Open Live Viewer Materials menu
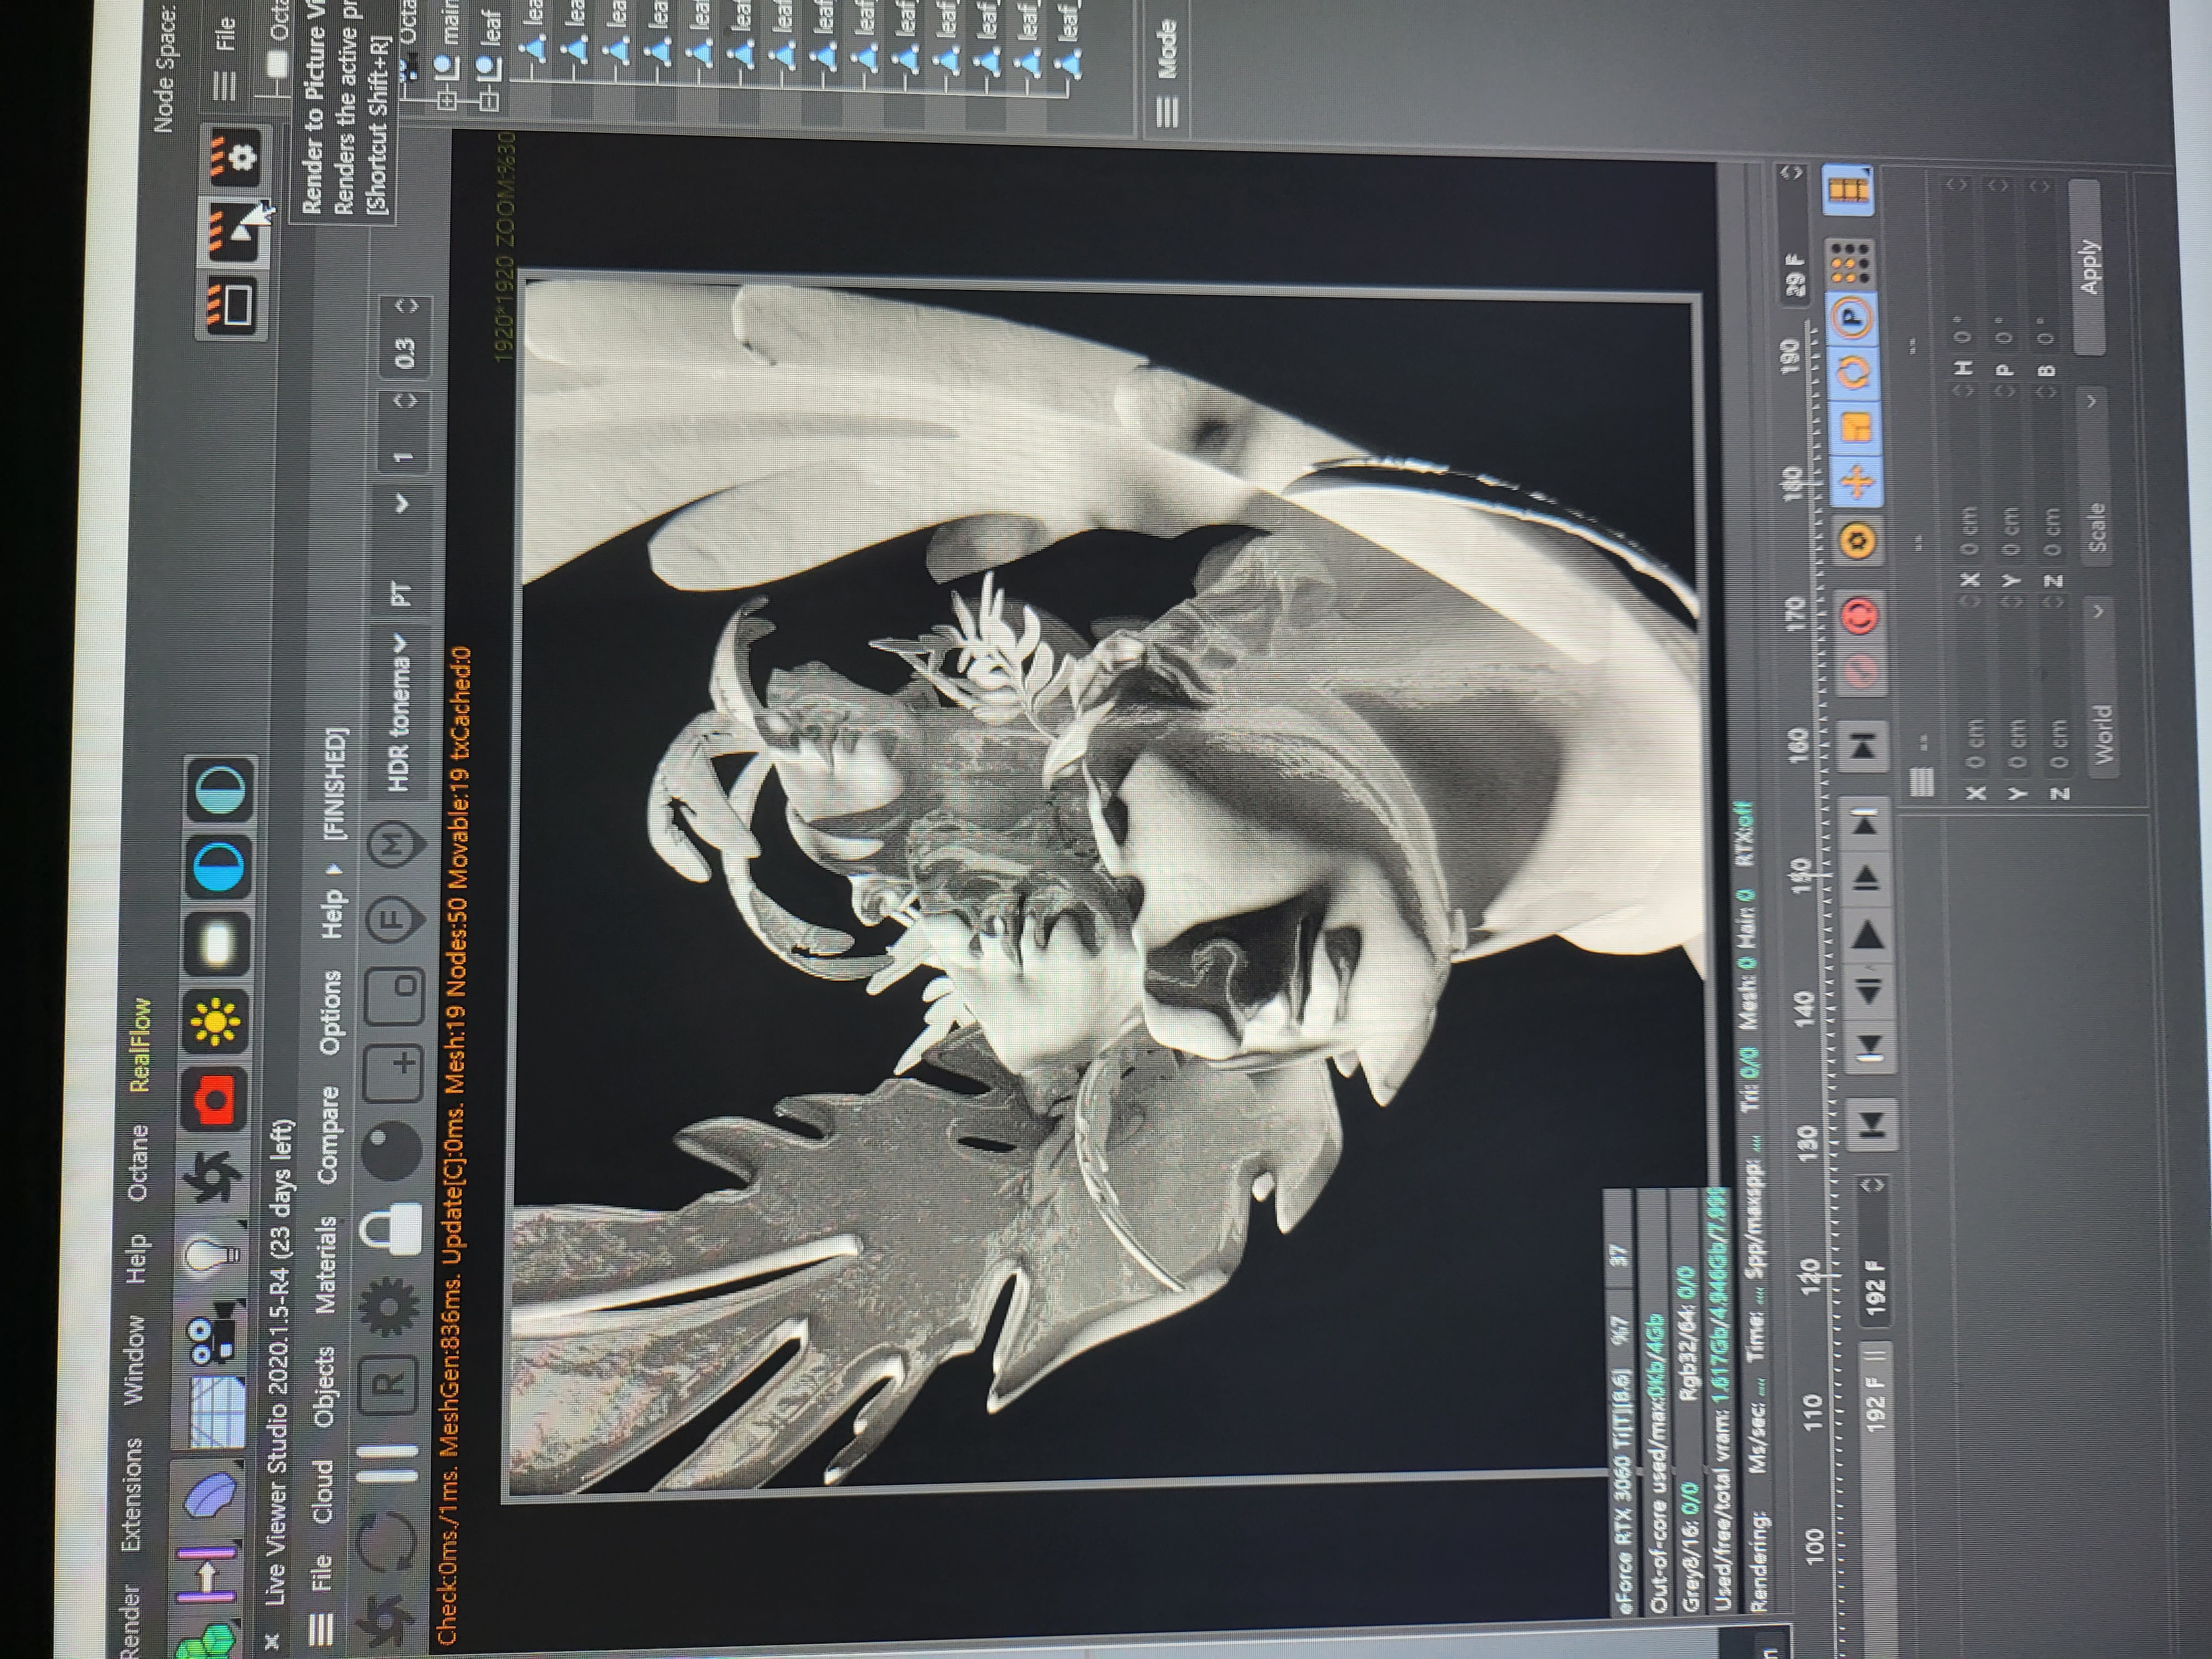Screen dimensions: 2212x1659 click(x=325, y=1264)
